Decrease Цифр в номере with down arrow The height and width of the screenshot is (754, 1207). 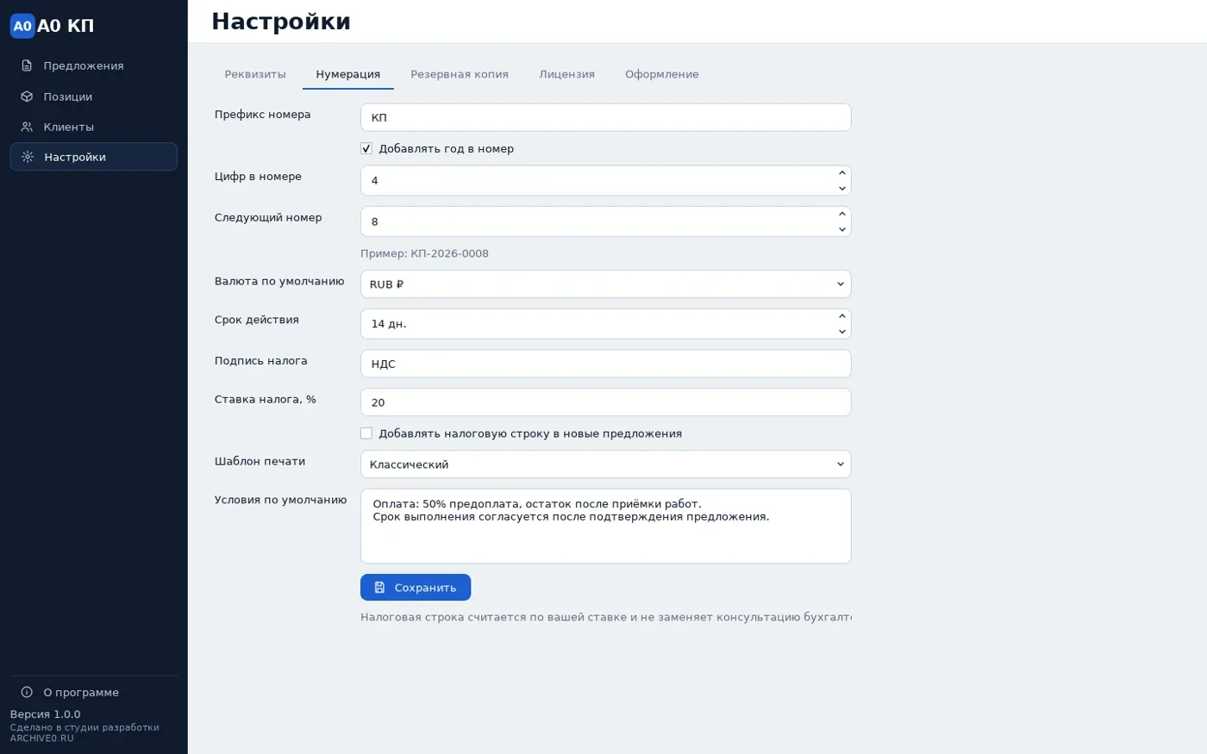coord(842,189)
